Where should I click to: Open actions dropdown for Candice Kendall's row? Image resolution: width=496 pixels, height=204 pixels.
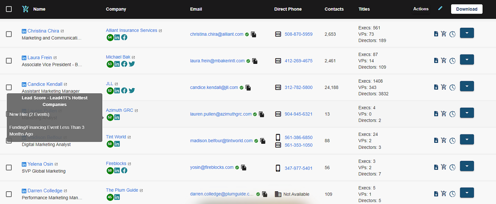[x=467, y=86]
